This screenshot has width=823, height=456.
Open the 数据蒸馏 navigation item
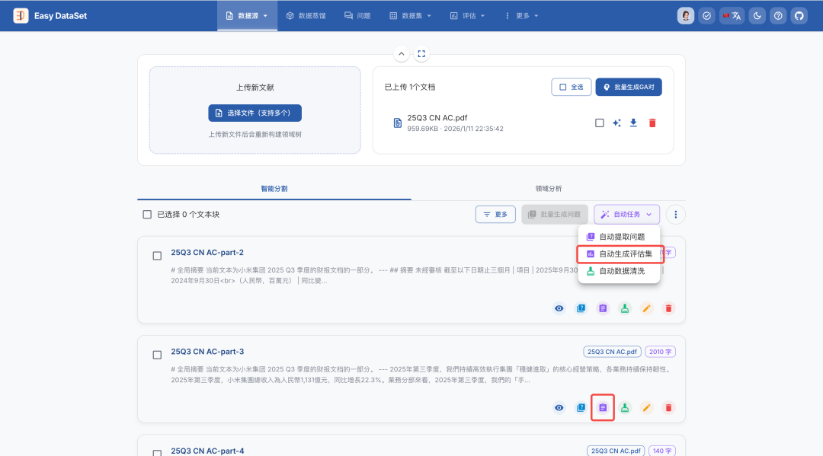306,16
